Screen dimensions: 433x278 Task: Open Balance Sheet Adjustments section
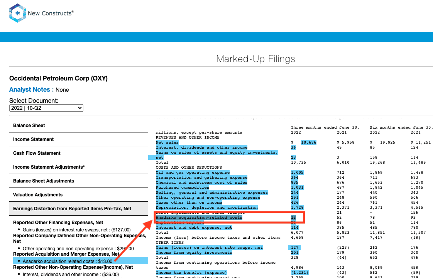coord(79,181)
